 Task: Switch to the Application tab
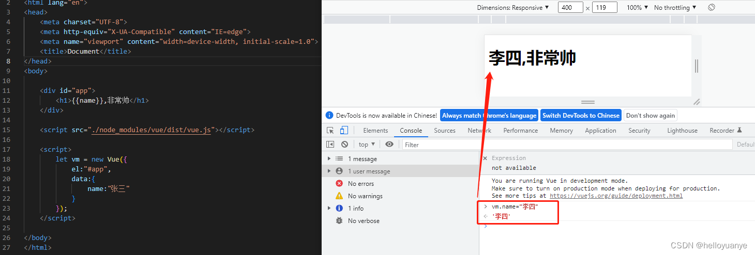click(x=600, y=131)
